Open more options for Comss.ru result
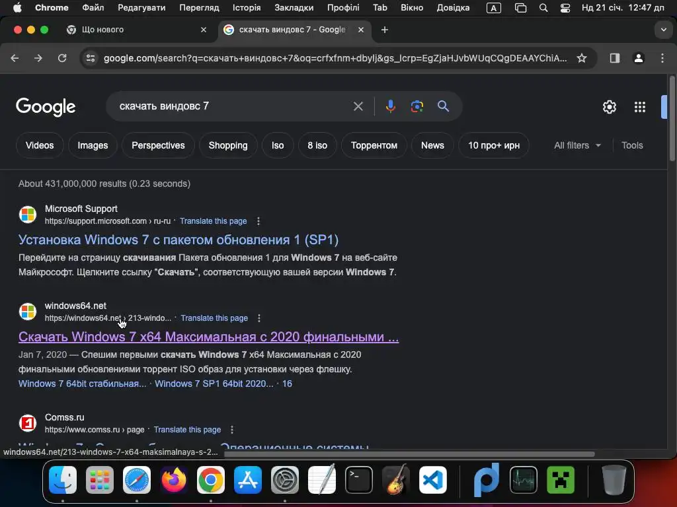Screen dimensions: 677x507 pos(232,430)
